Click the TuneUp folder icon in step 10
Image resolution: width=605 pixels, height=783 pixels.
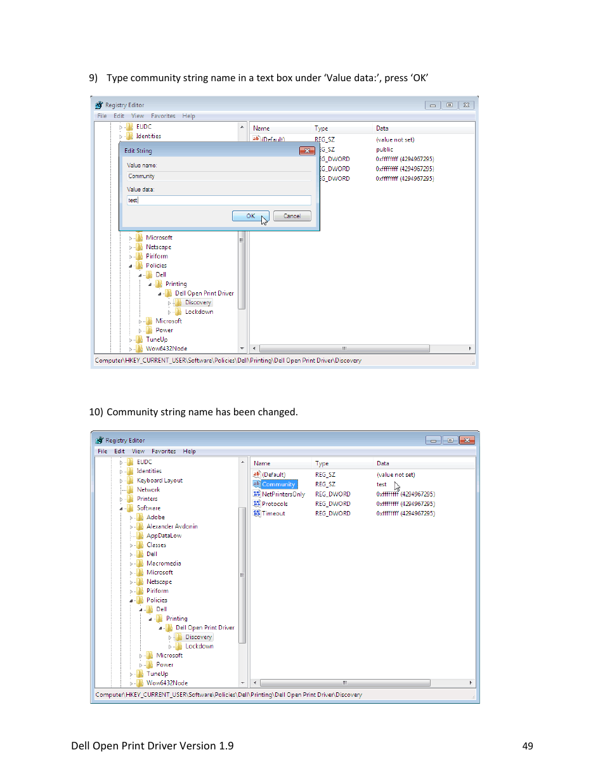(140, 674)
